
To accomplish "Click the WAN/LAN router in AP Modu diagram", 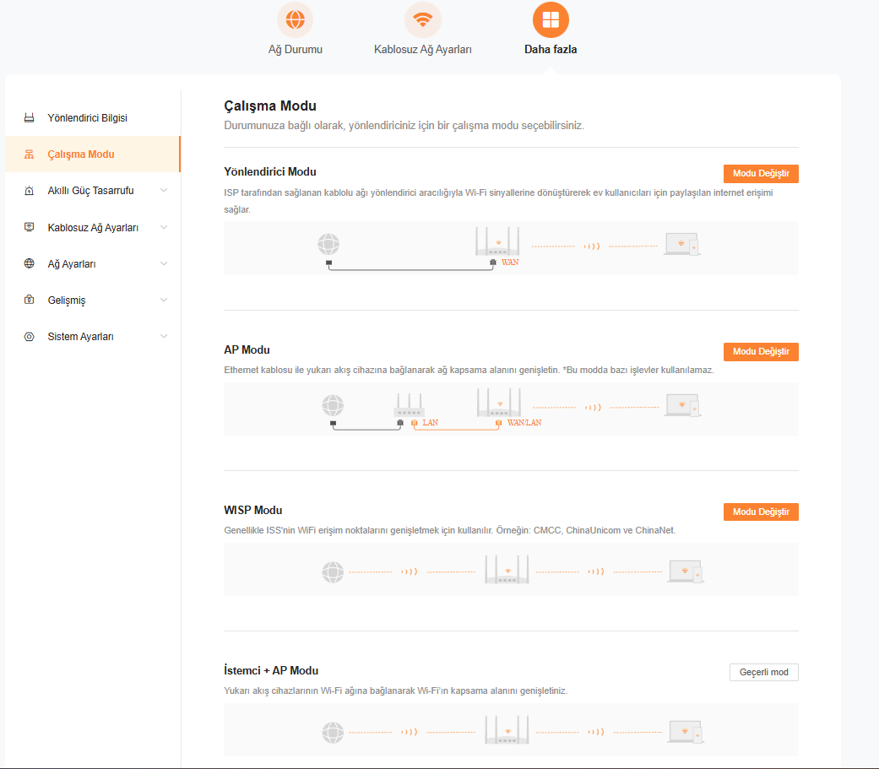I will click(x=499, y=403).
